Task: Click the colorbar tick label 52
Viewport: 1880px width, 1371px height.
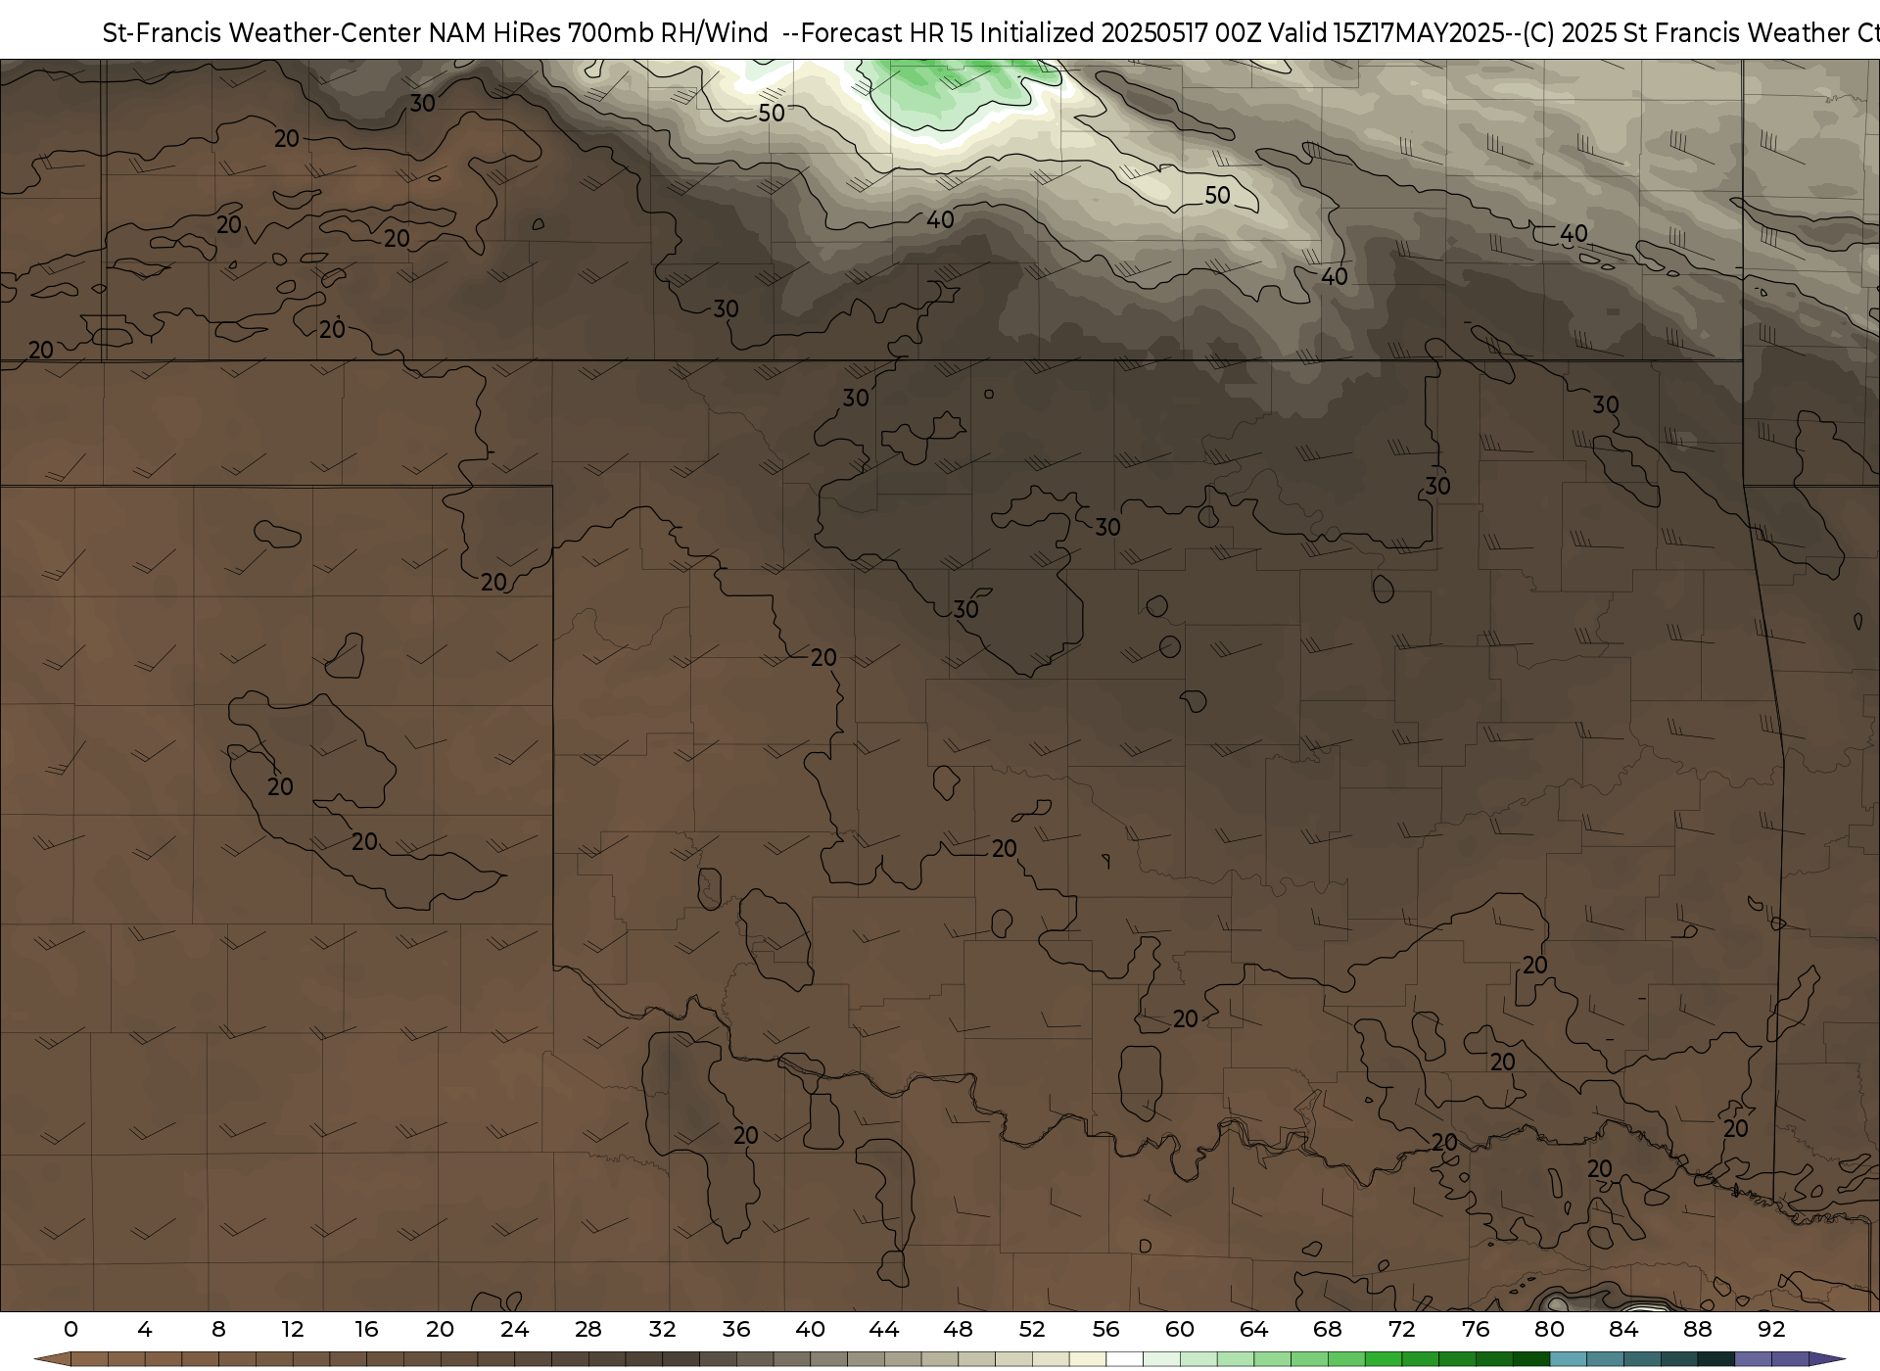Action: click(1032, 1330)
